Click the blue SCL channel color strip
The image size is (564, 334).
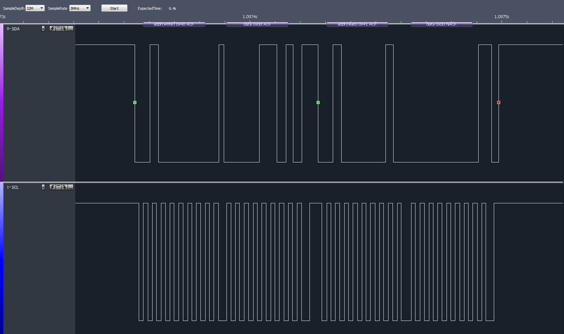[2, 258]
